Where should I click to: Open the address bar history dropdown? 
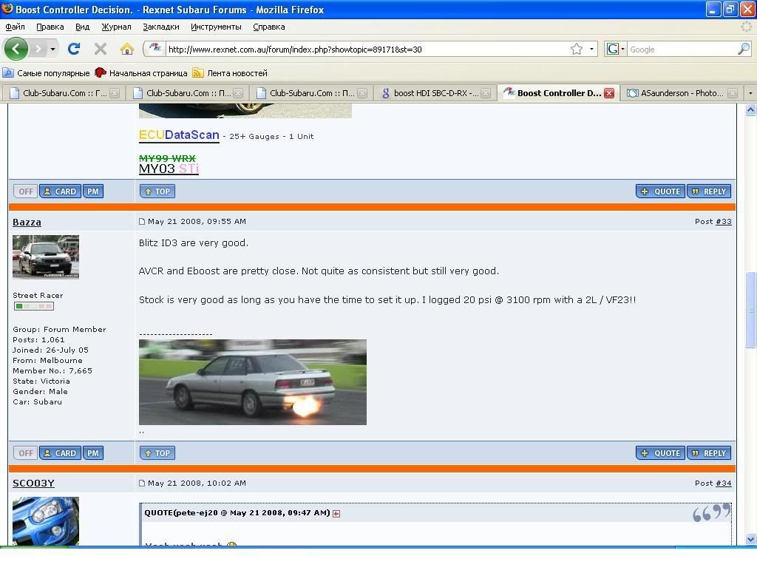591,50
